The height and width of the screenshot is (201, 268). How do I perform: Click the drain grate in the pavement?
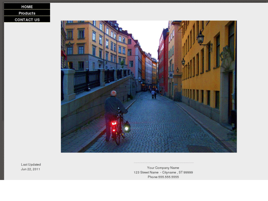[199, 148]
